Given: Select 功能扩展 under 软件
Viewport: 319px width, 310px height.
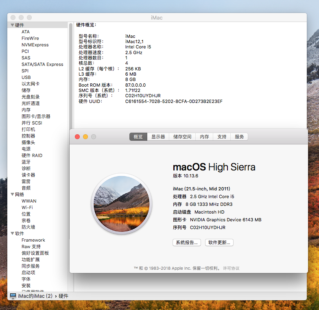Looking at the screenshot, I should tap(31, 260).
